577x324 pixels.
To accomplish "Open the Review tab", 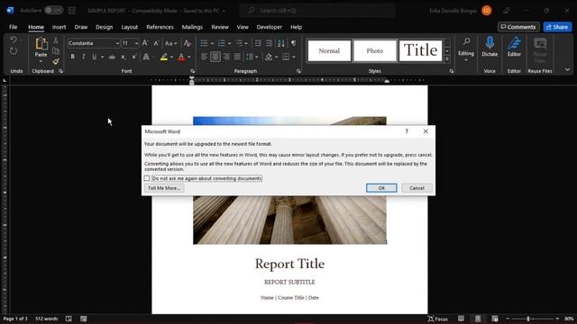I will click(x=220, y=27).
